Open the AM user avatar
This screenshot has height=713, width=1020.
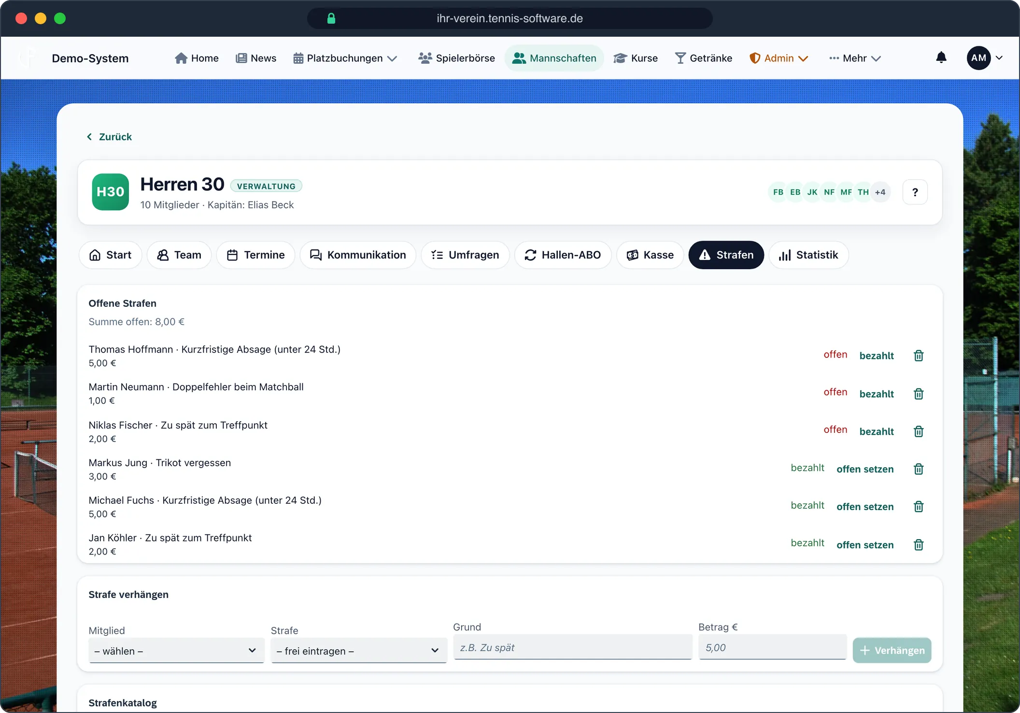(978, 58)
